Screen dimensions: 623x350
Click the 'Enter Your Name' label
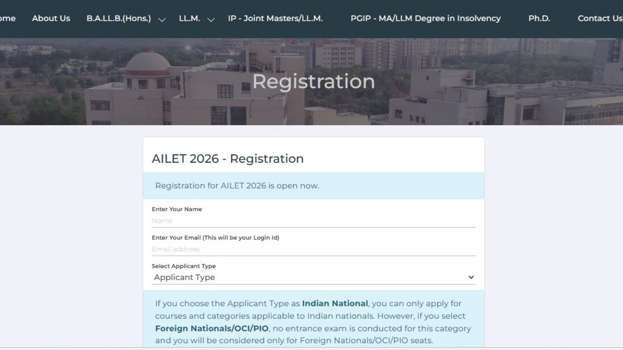click(177, 209)
